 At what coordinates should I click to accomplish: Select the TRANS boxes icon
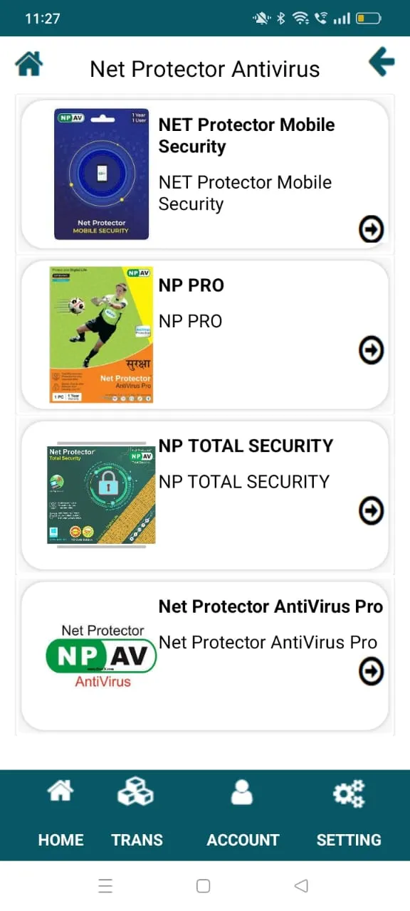click(135, 791)
